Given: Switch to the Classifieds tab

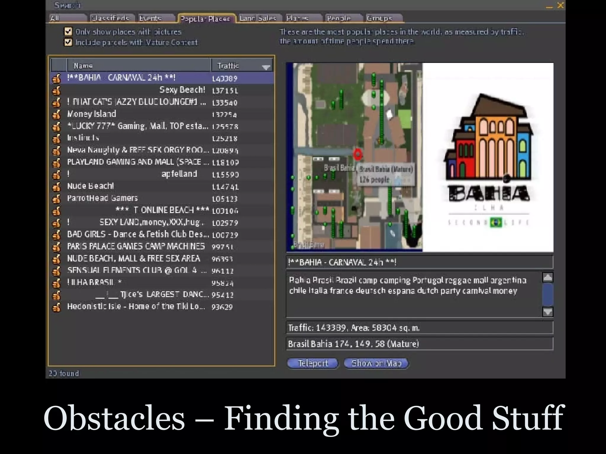Looking at the screenshot, I should (x=112, y=18).
